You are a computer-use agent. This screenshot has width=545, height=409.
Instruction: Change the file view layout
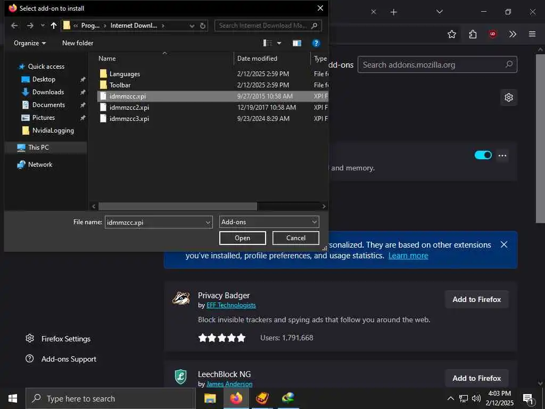pos(268,43)
